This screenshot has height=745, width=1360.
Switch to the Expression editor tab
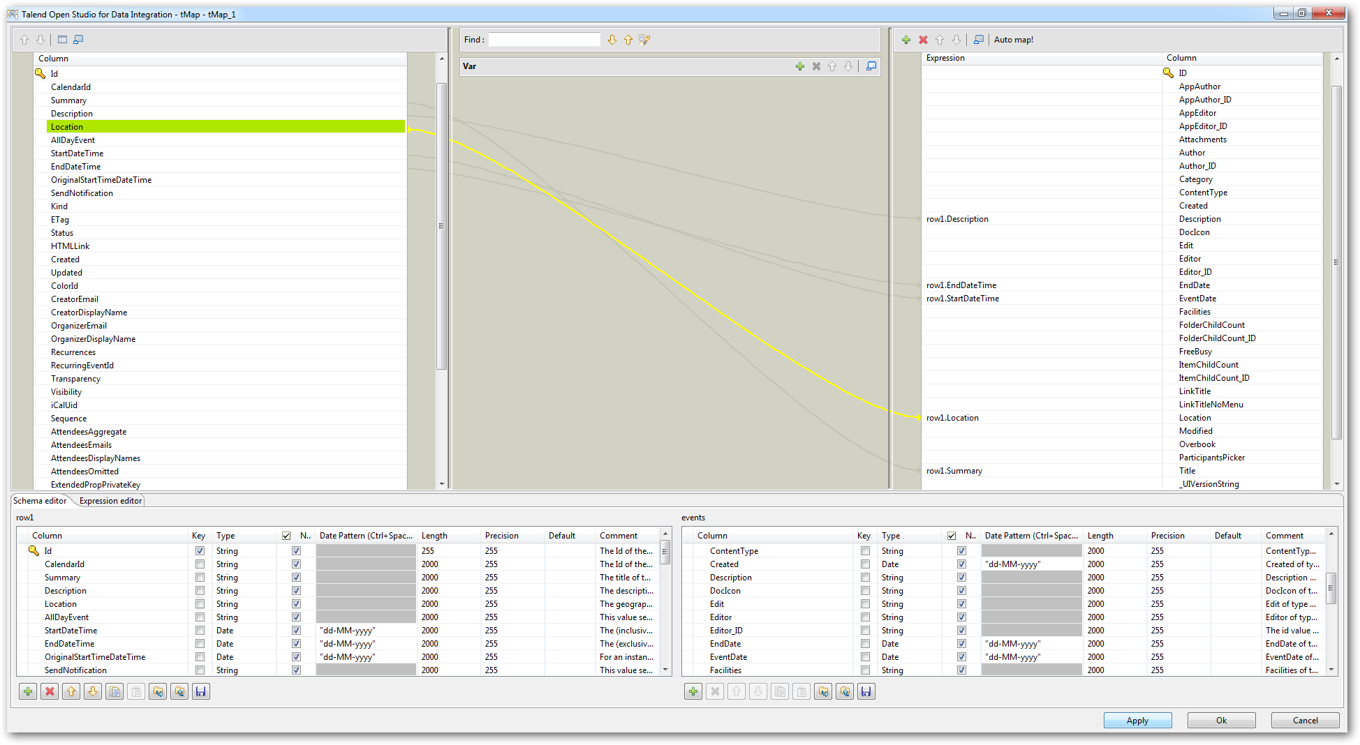click(110, 501)
